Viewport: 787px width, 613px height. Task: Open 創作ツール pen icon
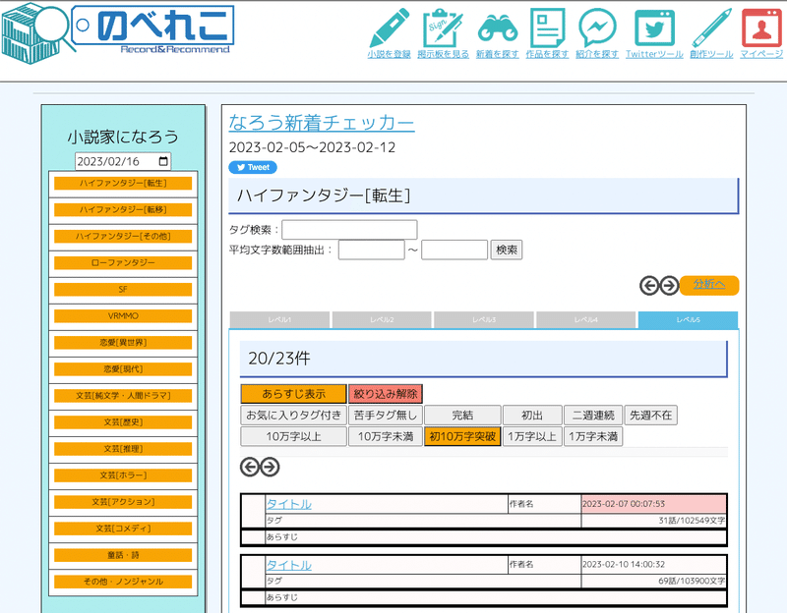[x=711, y=28]
